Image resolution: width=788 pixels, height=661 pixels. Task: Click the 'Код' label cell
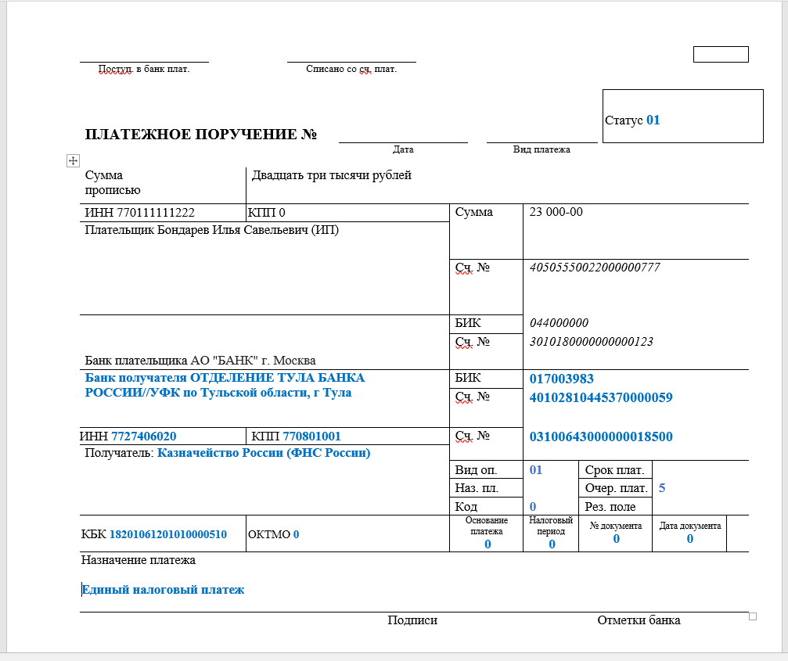click(x=486, y=506)
